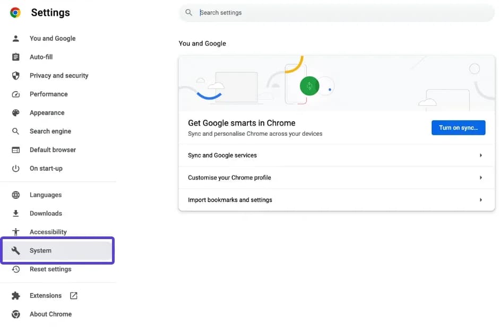This screenshot has width=499, height=334.
Task: Click the Default browser icon
Action: (x=15, y=150)
